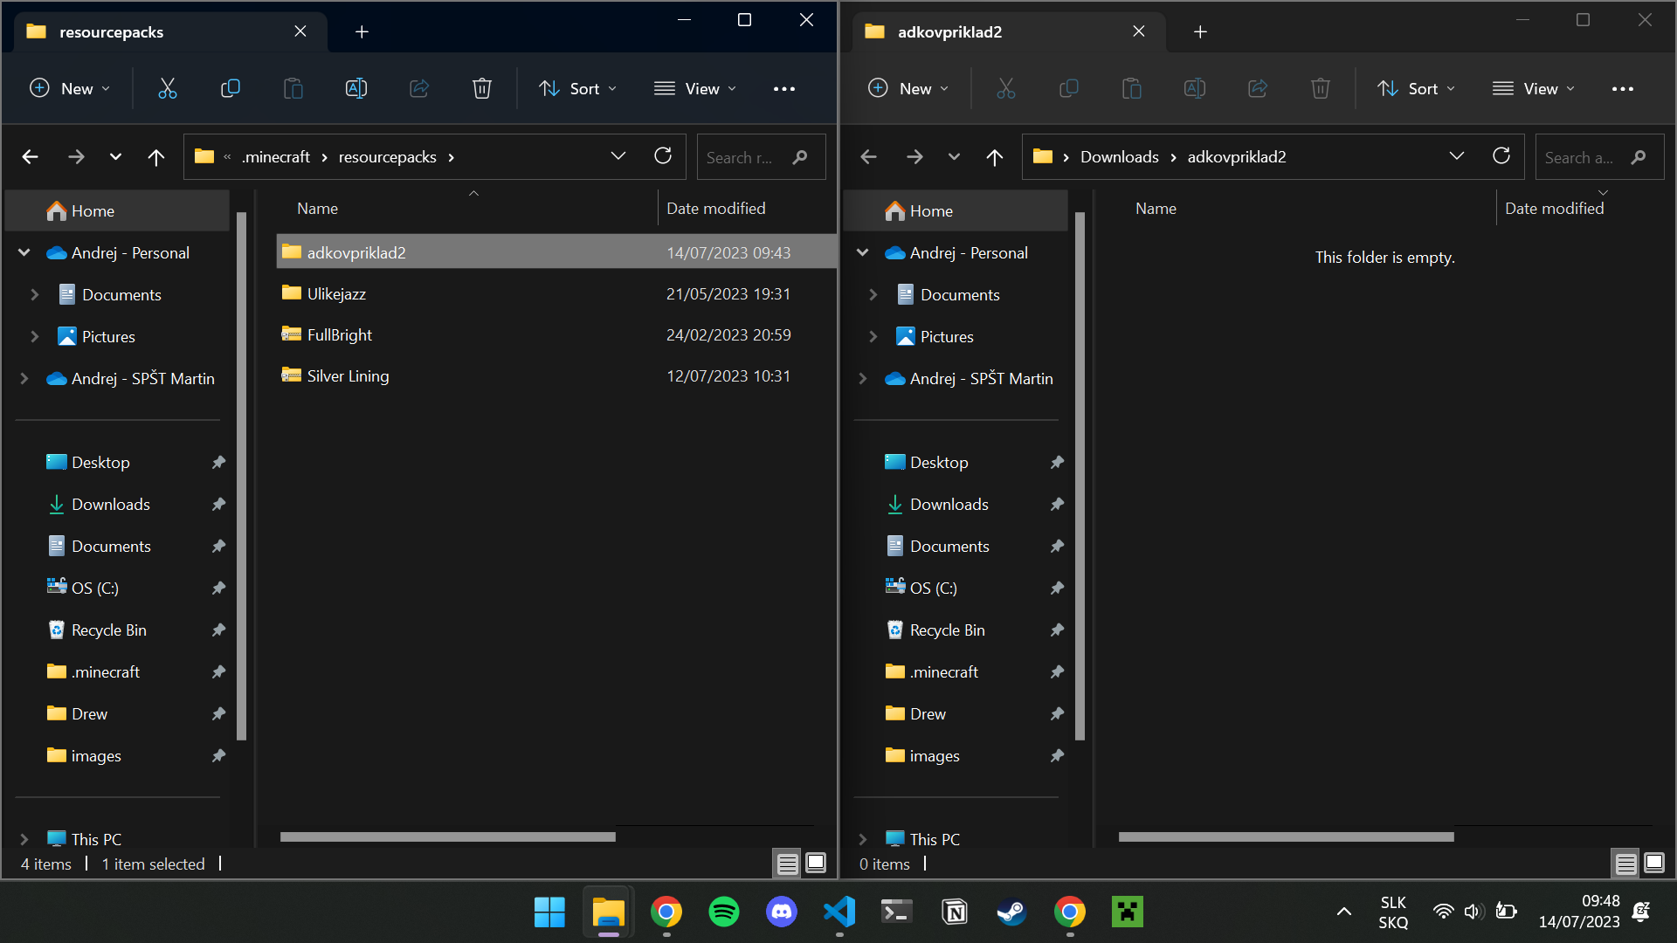
Task: Add a new tab in resourcepacks window
Action: click(362, 32)
